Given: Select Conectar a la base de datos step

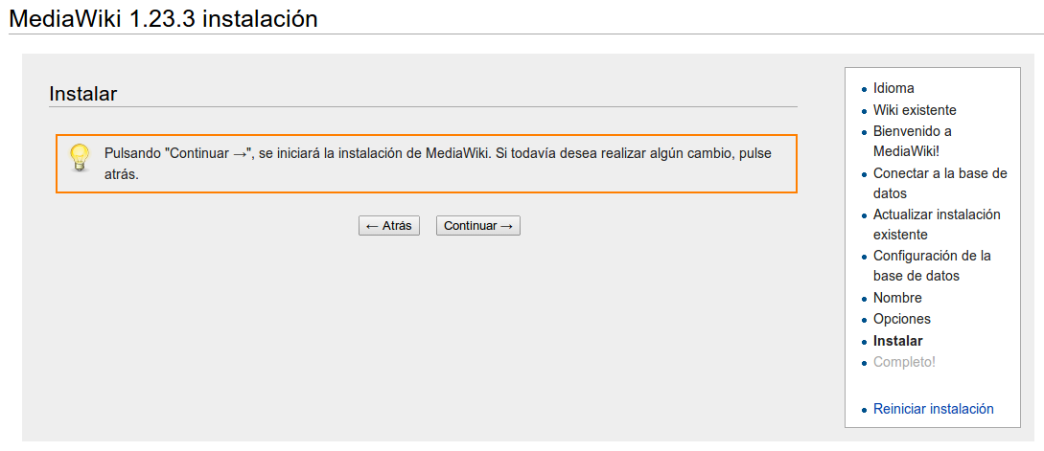Looking at the screenshot, I should (940, 184).
